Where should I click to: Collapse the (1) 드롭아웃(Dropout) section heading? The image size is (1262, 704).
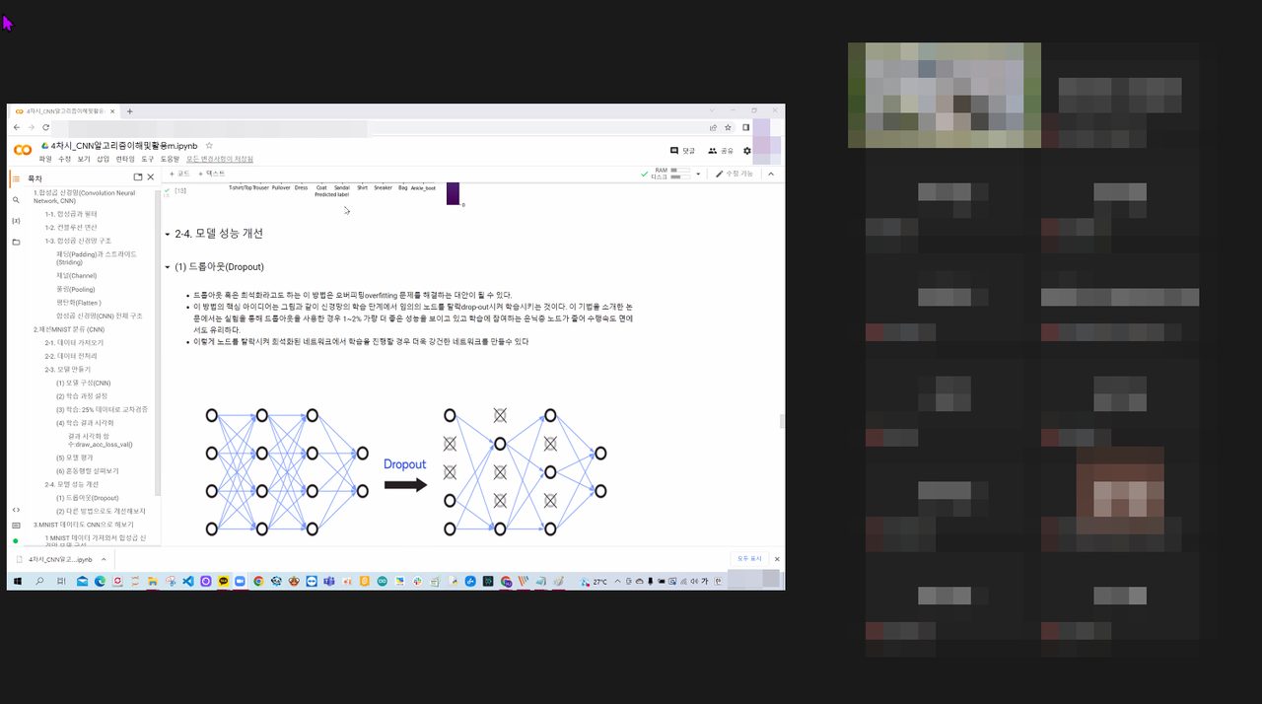point(168,267)
